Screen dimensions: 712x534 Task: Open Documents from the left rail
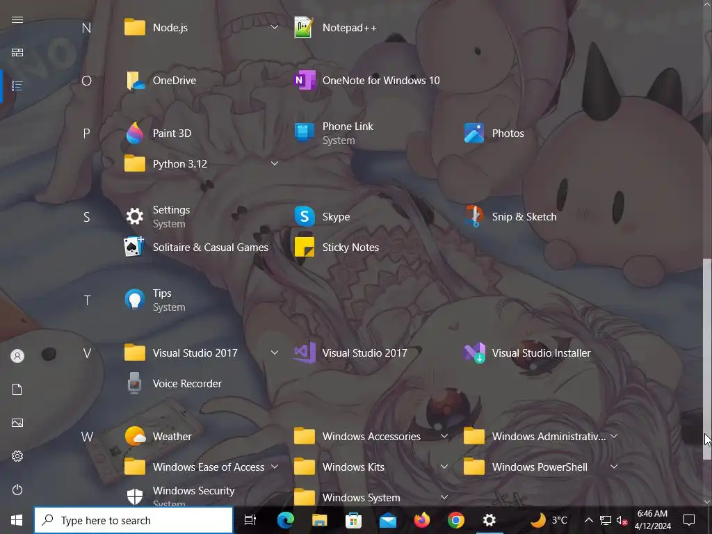pyautogui.click(x=17, y=389)
